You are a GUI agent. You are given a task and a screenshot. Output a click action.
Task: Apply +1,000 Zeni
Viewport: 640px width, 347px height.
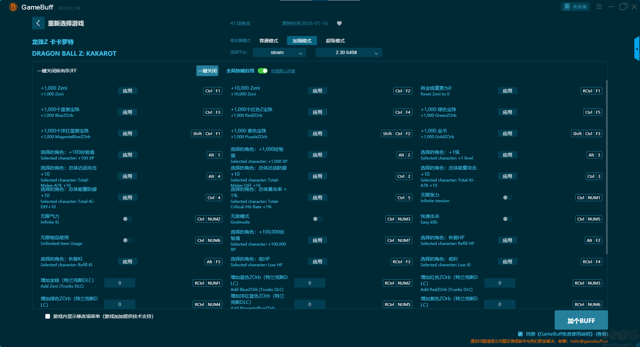coord(127,91)
